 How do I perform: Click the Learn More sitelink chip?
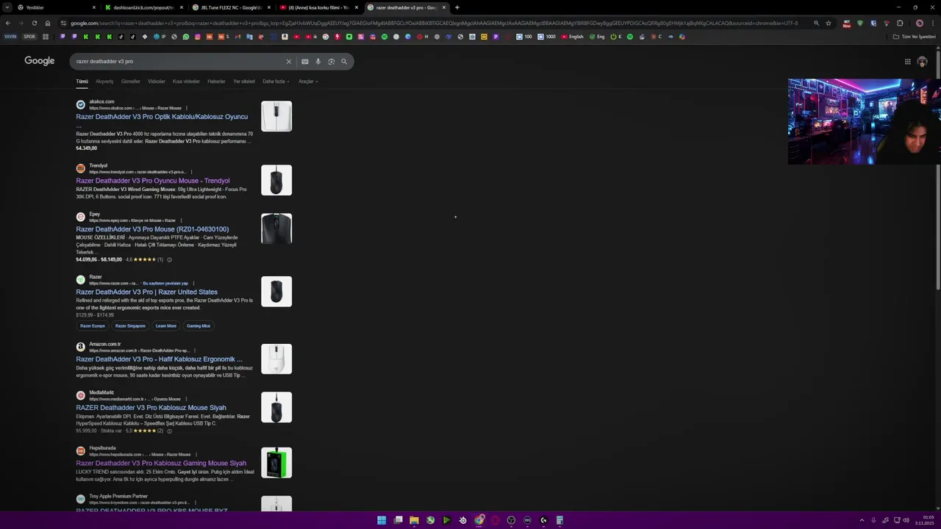(x=166, y=325)
